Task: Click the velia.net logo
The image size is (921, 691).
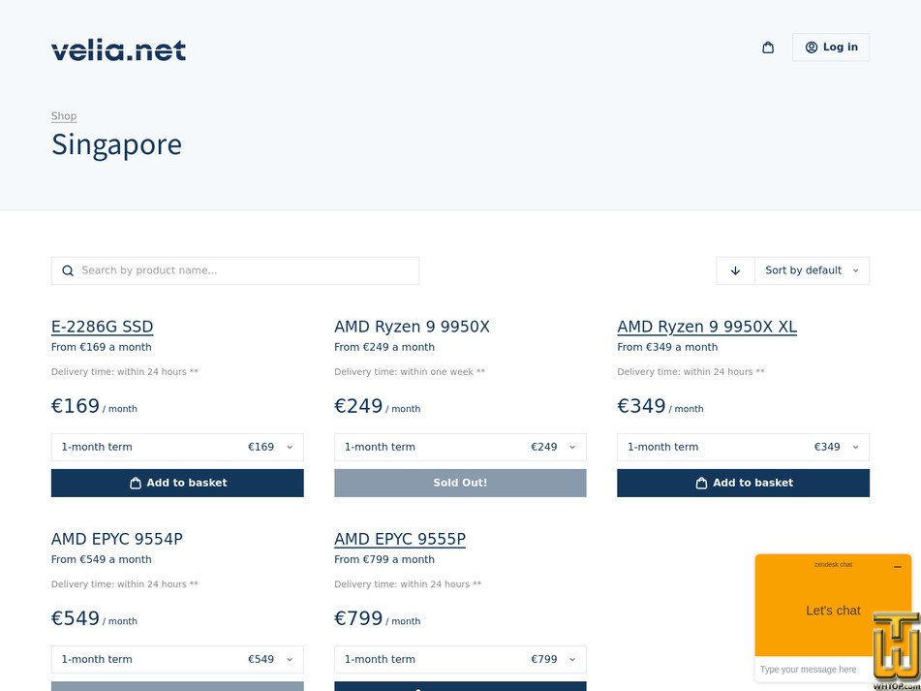Action: 119,50
